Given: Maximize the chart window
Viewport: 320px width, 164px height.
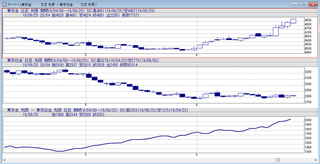Looking at the screenshot, I should tap(304, 4).
